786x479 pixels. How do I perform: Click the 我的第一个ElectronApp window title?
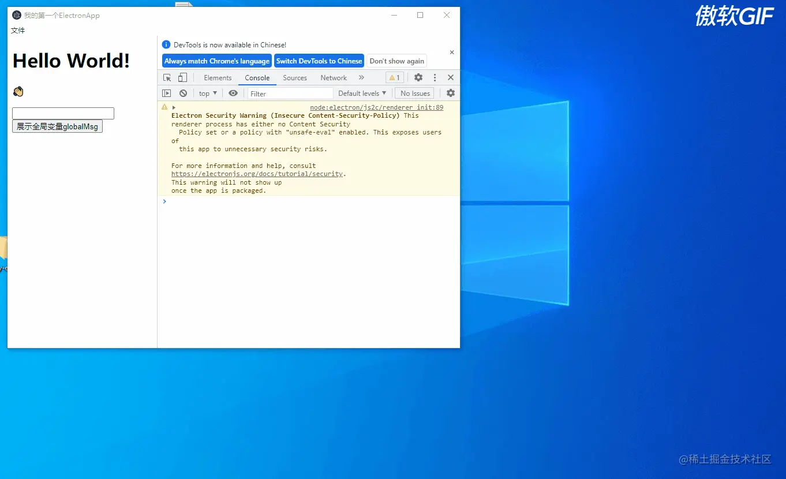(x=62, y=16)
